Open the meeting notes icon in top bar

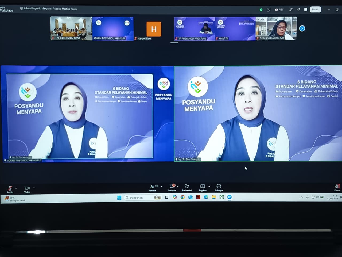[x=269, y=10]
